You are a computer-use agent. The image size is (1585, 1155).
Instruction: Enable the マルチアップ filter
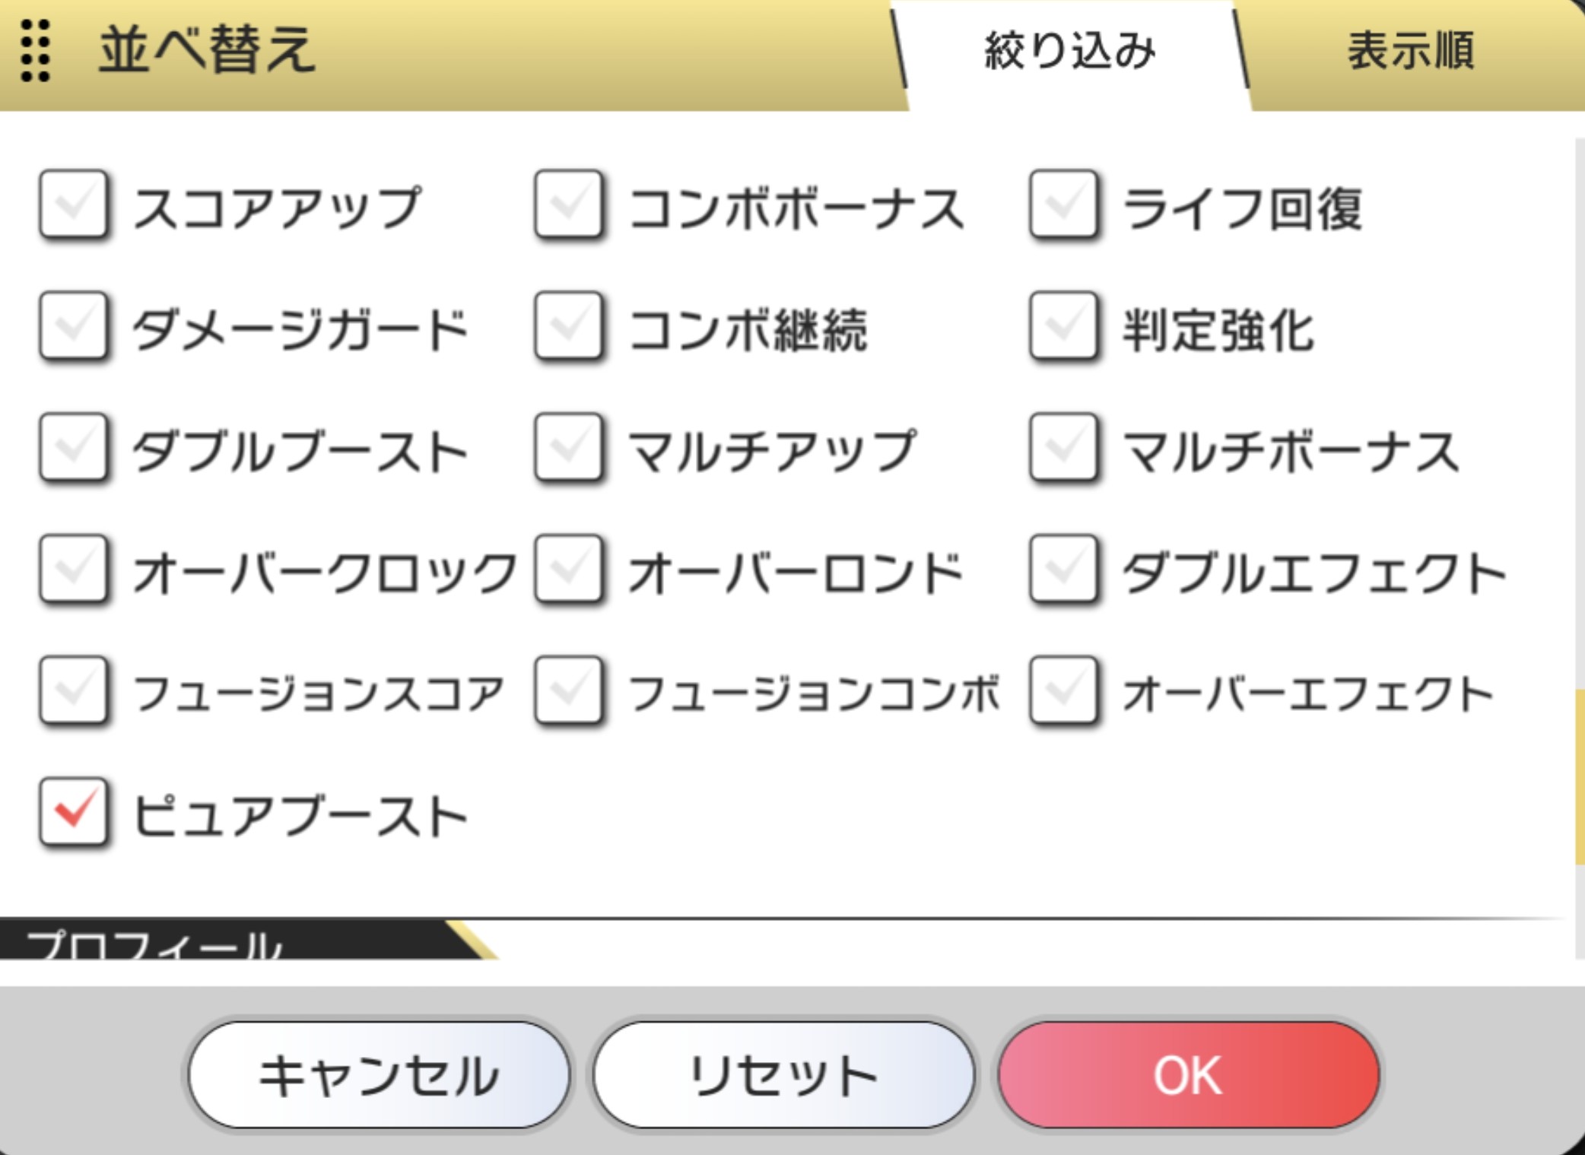point(569,449)
